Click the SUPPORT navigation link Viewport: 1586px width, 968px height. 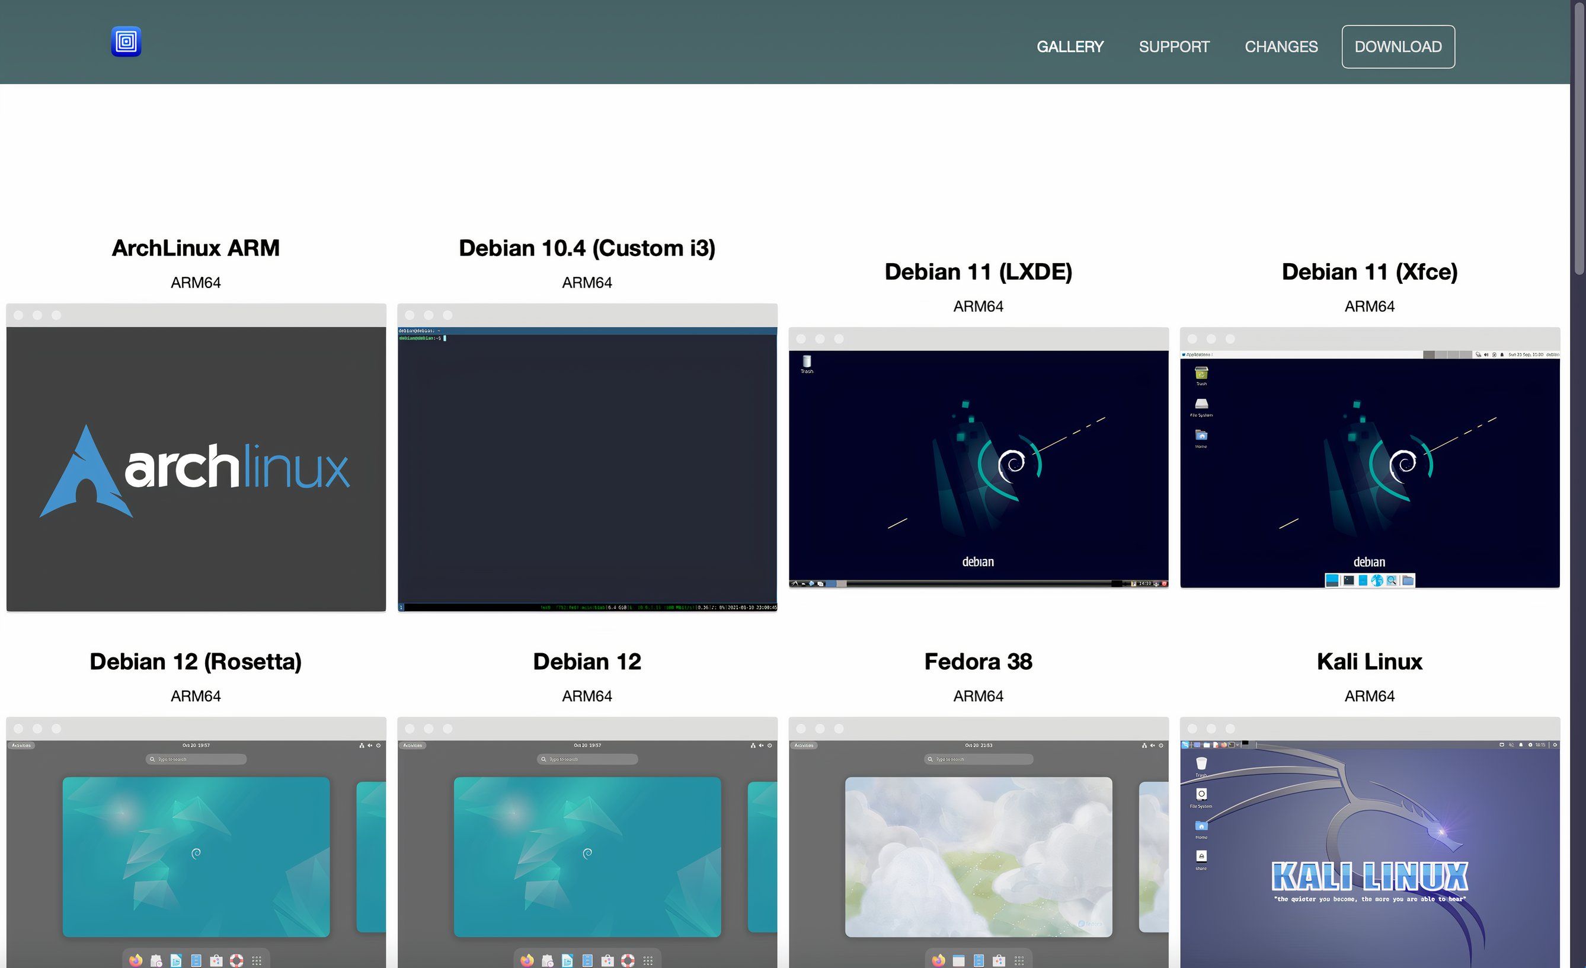pos(1173,46)
